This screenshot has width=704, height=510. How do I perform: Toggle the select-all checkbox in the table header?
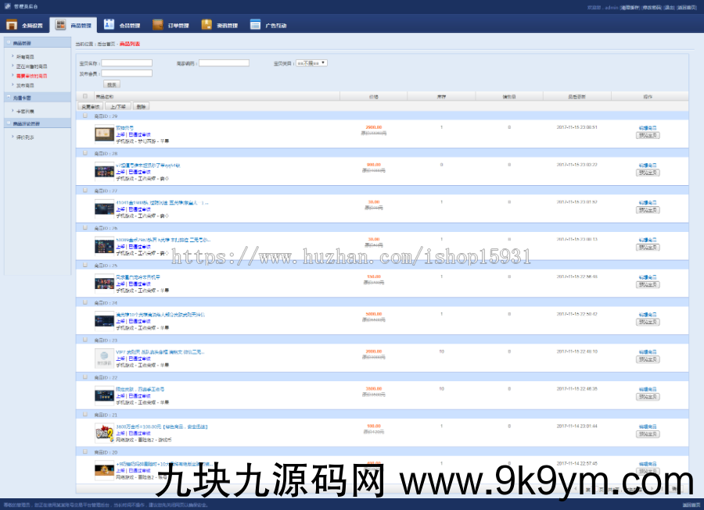coord(84,96)
